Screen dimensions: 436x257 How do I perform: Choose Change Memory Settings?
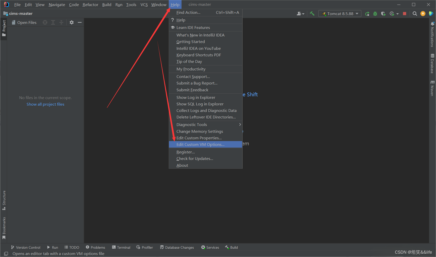[x=206, y=131]
